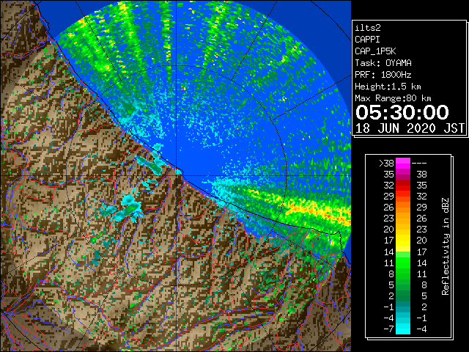Click the '---' legend label beside magenta

point(419,163)
